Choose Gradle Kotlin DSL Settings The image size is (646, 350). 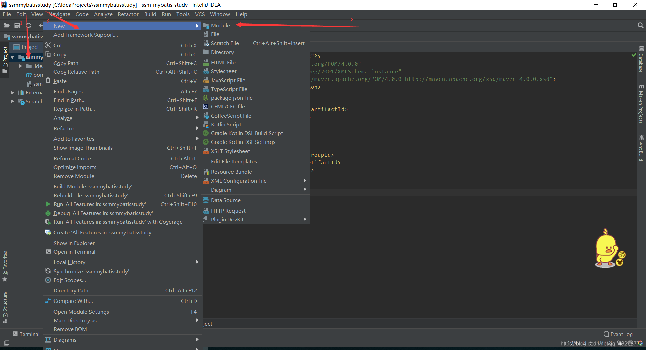255,142
